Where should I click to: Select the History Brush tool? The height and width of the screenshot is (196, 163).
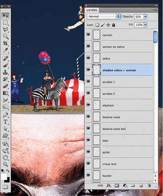(5, 79)
